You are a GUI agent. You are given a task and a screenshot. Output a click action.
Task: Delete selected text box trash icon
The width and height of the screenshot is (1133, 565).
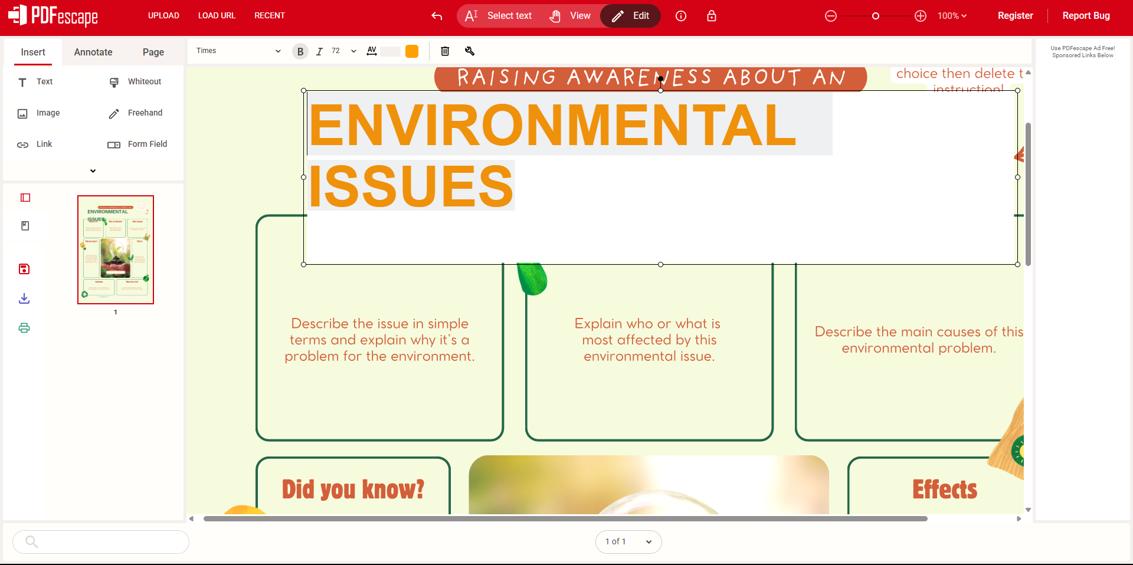(445, 51)
